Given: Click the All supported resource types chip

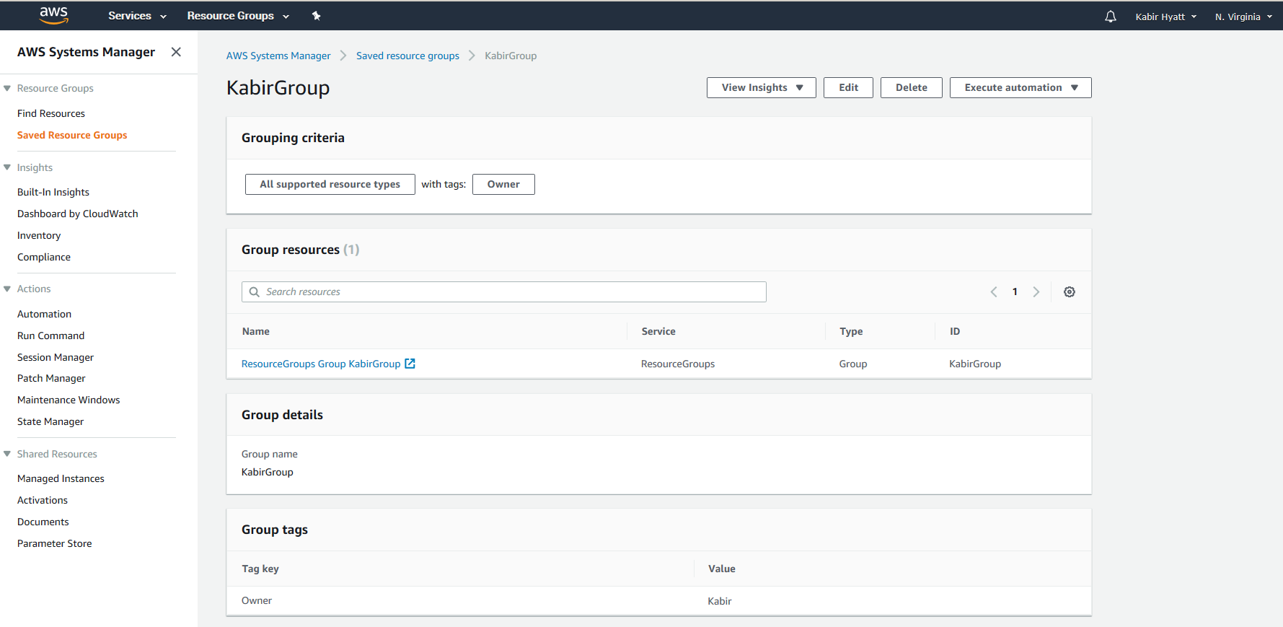Looking at the screenshot, I should pyautogui.click(x=330, y=184).
